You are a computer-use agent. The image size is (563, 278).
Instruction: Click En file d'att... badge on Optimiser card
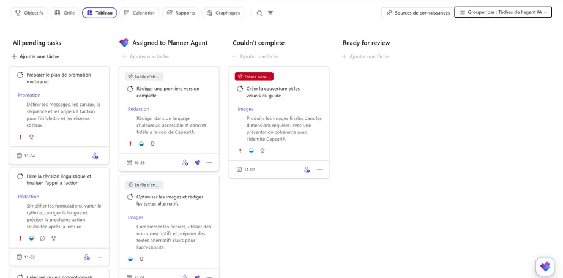tap(144, 184)
